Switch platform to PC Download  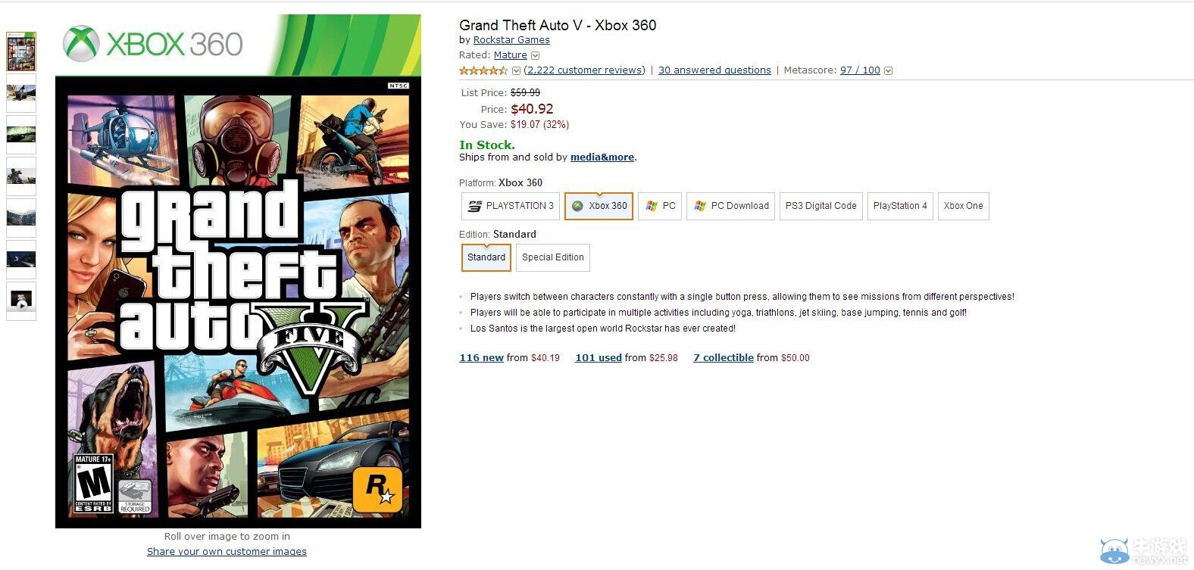click(730, 206)
